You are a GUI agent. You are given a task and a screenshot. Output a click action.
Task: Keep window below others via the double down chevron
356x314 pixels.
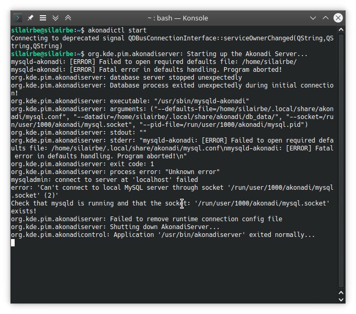pyautogui.click(x=55, y=18)
